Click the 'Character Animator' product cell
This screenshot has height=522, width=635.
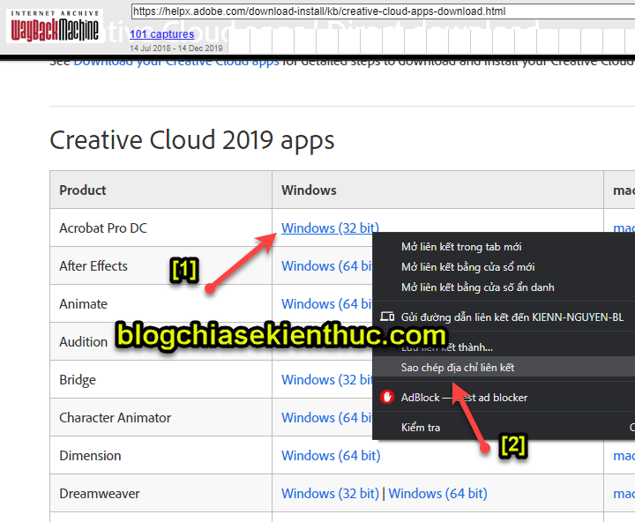point(161,418)
